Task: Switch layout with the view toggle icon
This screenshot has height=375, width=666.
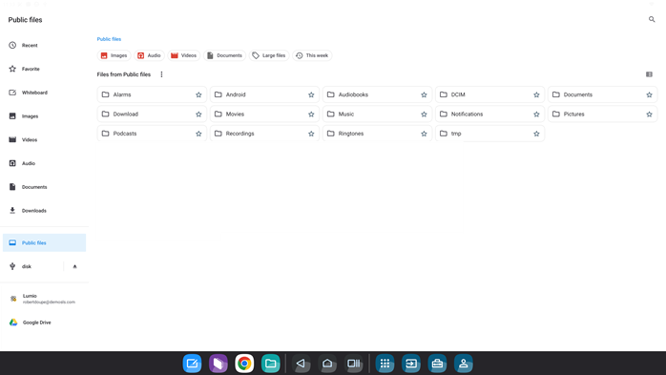Action: pos(649,74)
